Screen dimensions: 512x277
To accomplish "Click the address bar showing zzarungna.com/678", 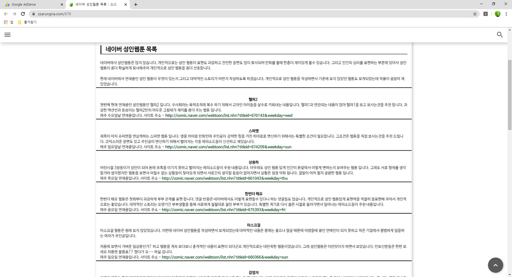I will tap(255, 14).
